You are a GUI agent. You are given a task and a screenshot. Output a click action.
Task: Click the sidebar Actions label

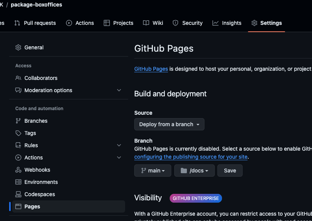pyautogui.click(x=34, y=158)
